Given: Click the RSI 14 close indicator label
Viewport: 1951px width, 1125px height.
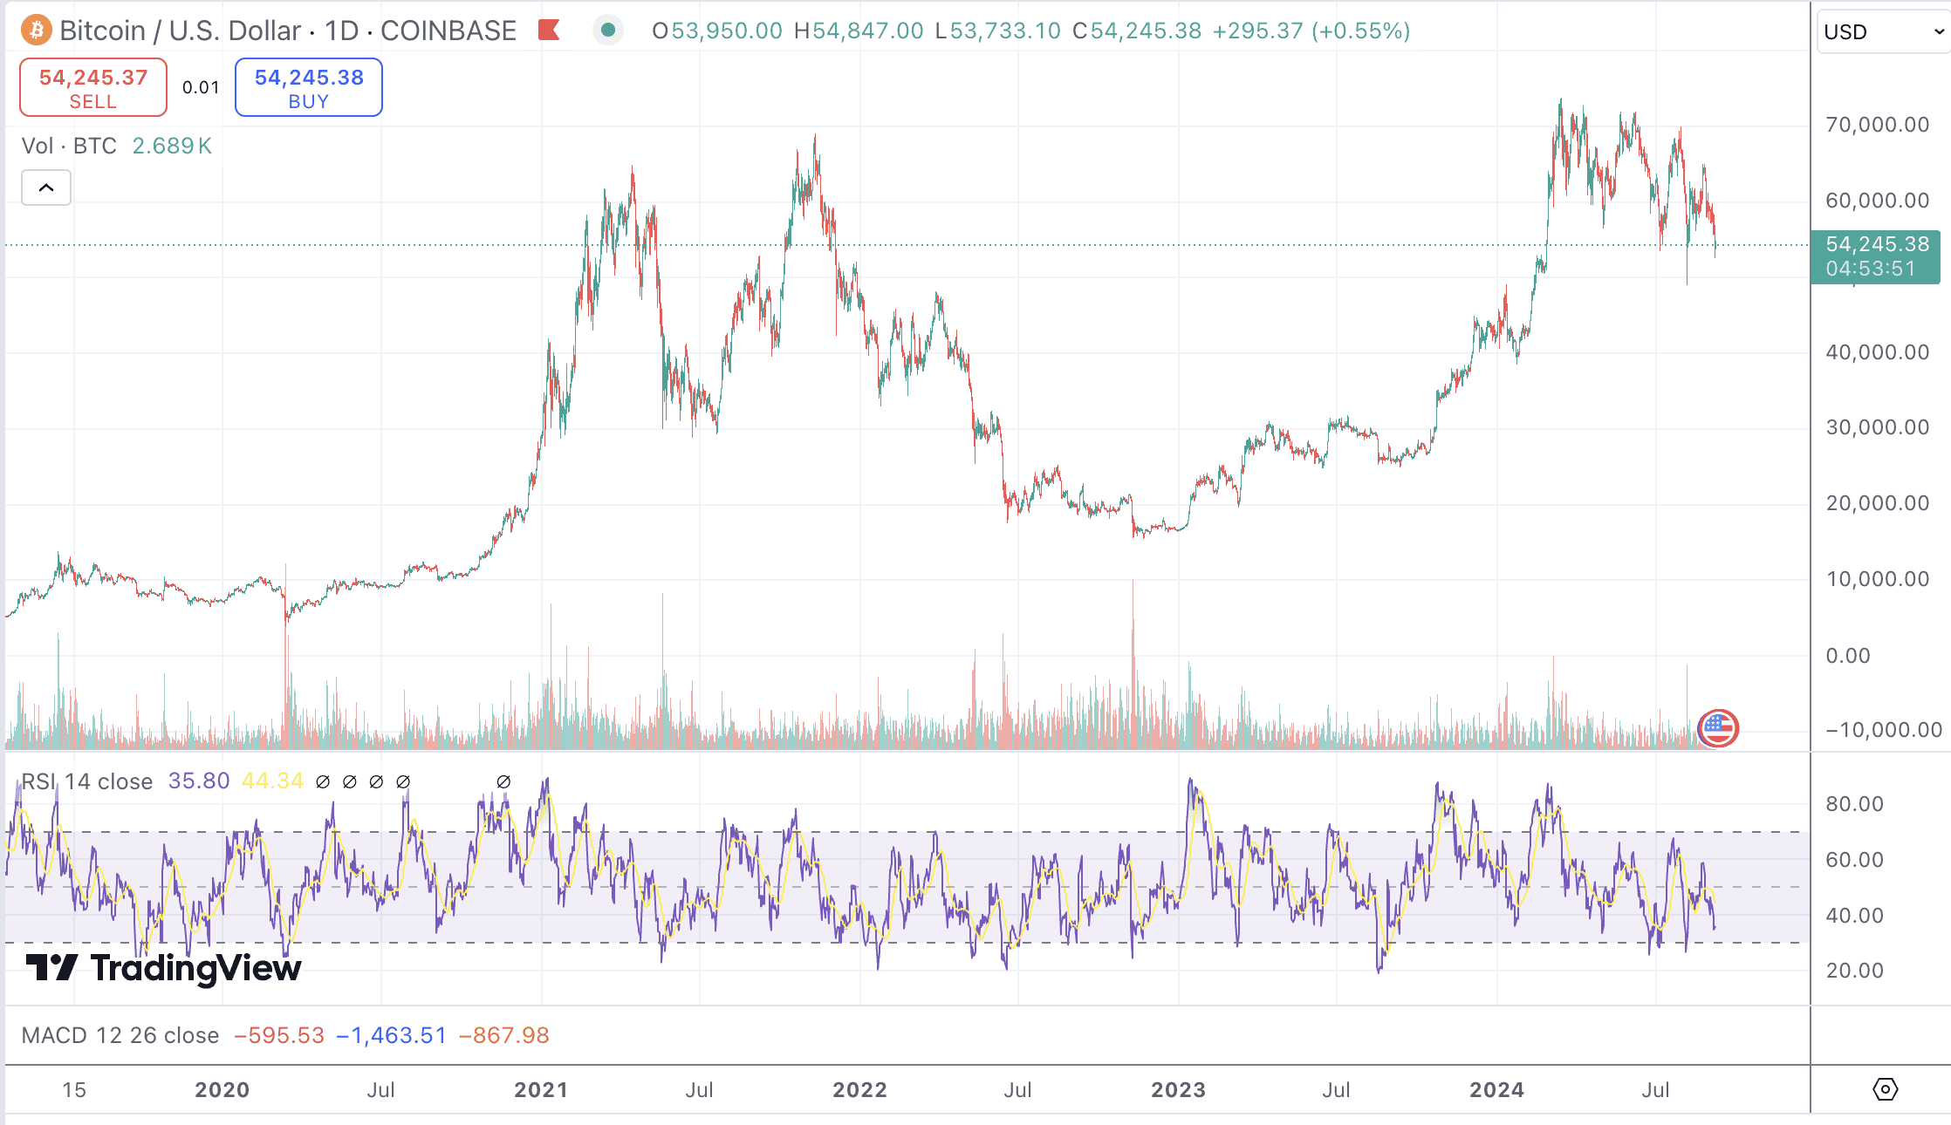Looking at the screenshot, I should [x=86, y=781].
